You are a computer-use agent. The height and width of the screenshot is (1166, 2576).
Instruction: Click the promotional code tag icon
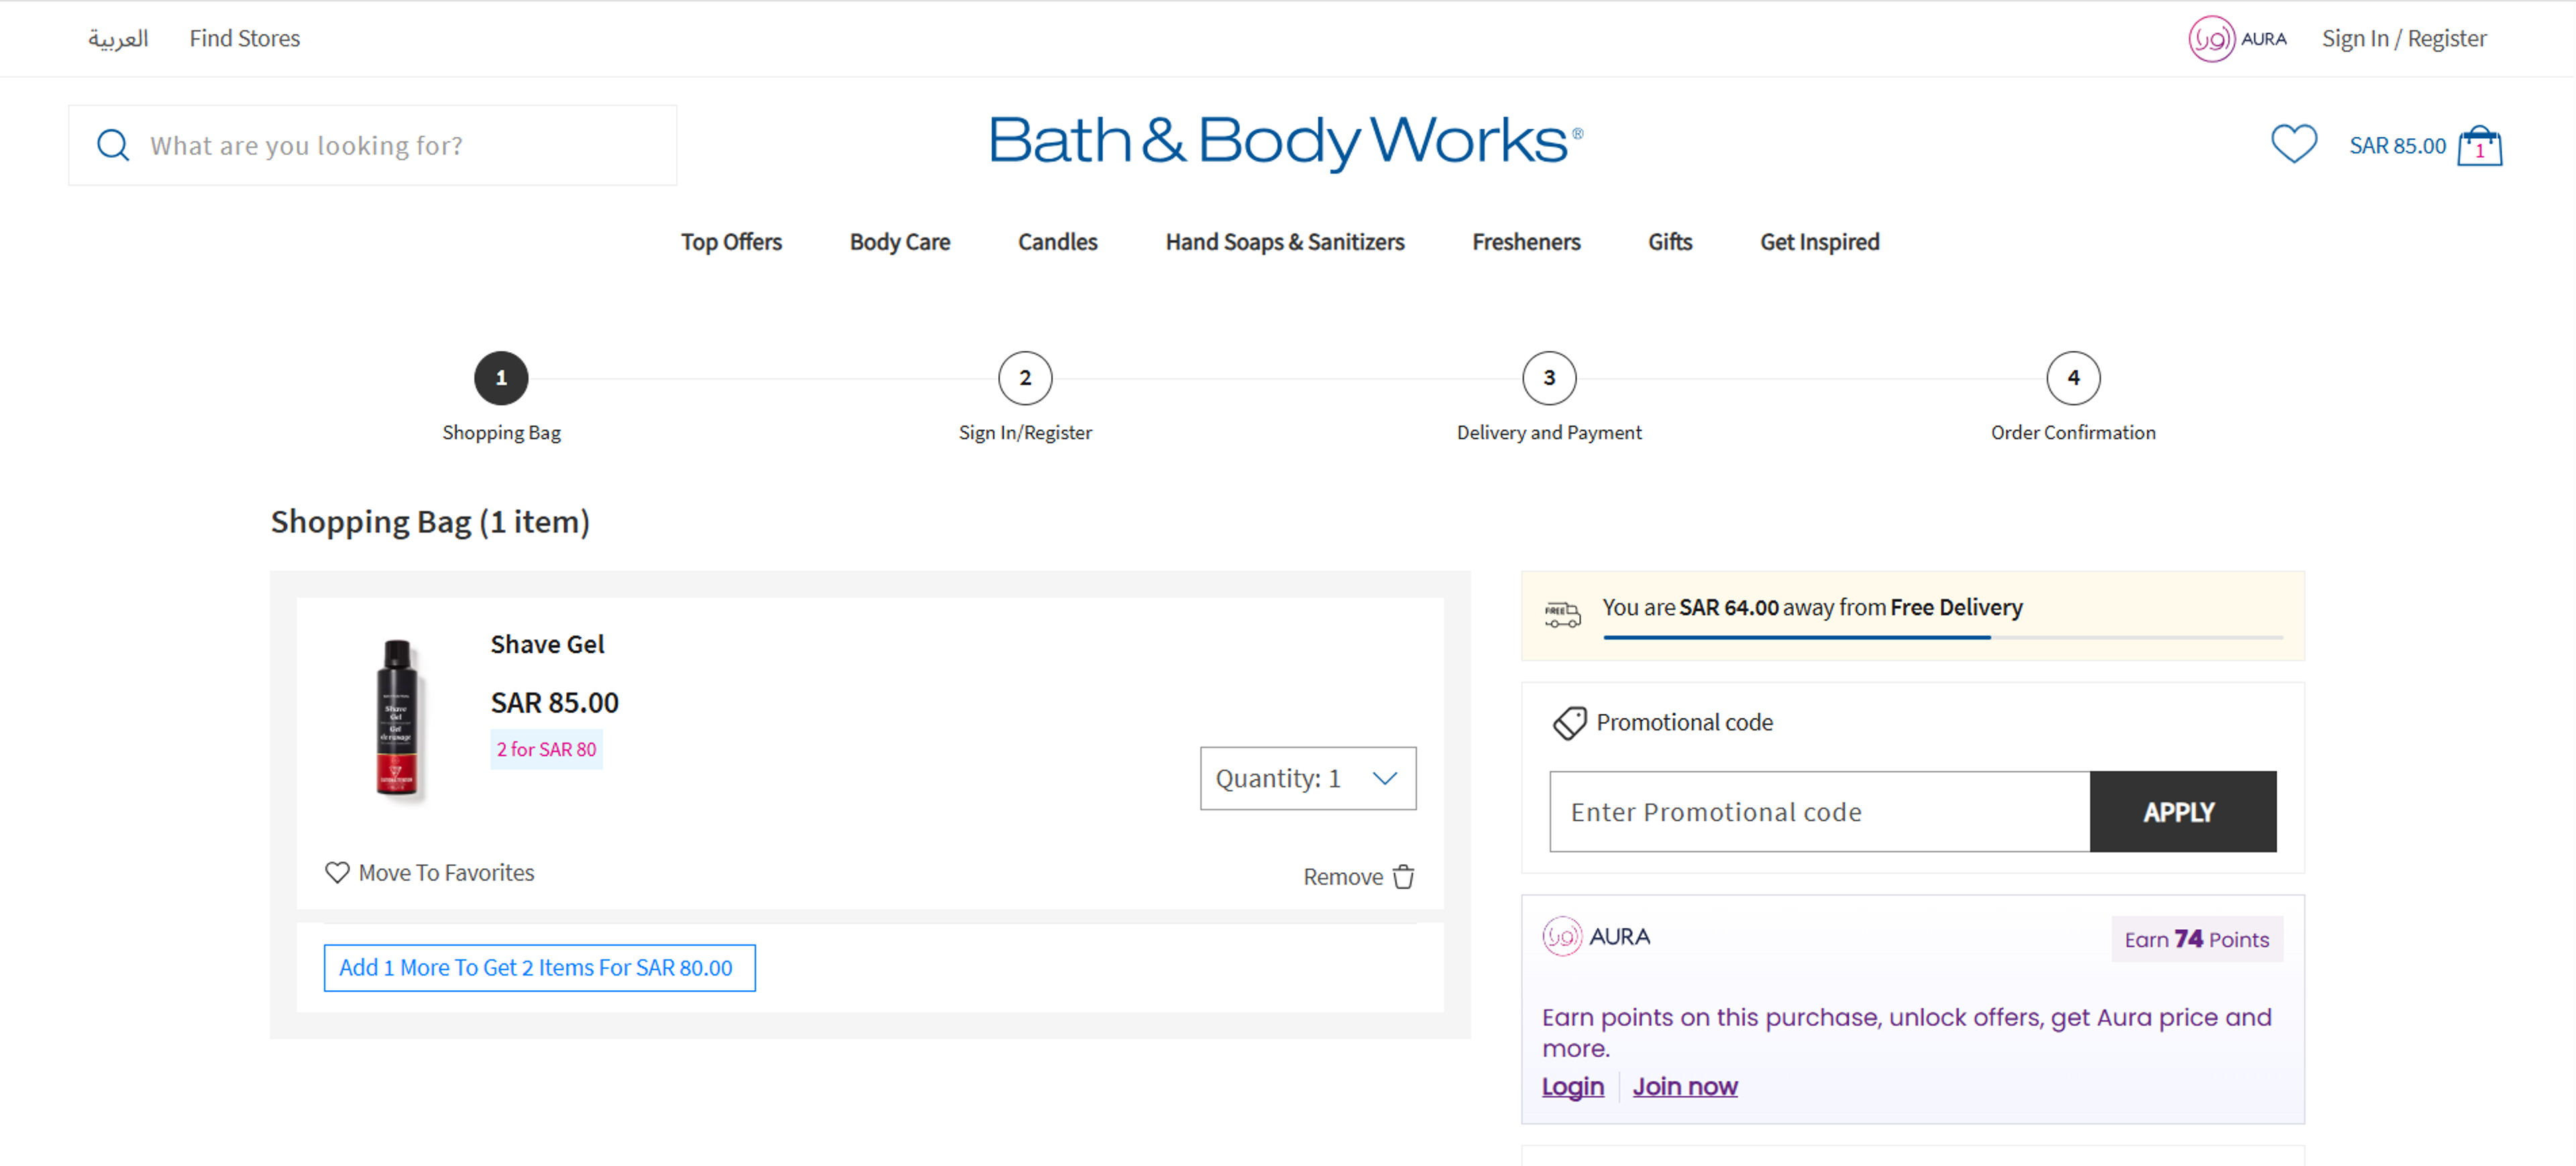(x=1569, y=722)
